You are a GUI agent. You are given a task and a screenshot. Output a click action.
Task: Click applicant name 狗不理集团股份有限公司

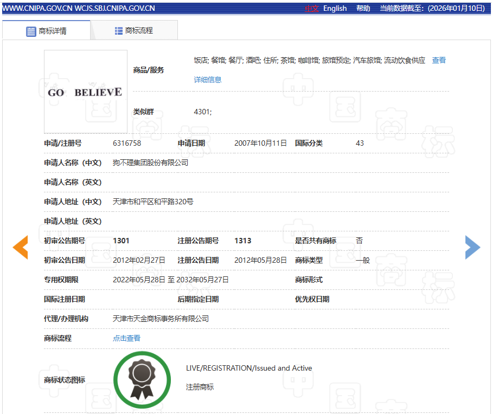point(150,163)
